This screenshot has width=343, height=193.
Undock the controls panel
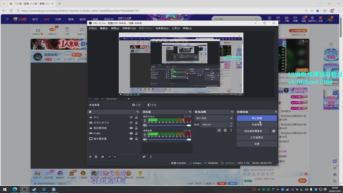tap(276, 112)
